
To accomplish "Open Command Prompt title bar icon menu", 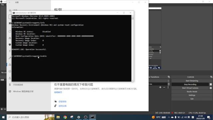I will (x=14, y=13).
